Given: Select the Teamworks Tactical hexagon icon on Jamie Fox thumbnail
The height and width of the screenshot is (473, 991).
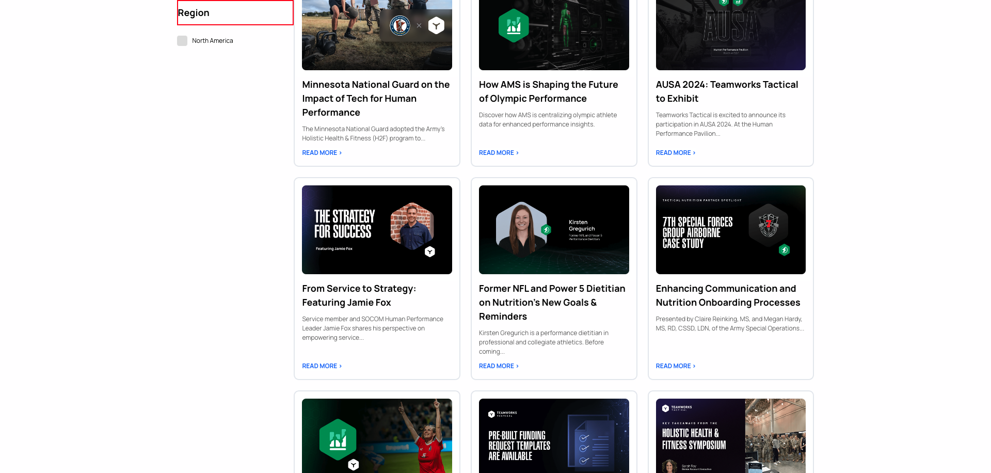Looking at the screenshot, I should [x=429, y=251].
